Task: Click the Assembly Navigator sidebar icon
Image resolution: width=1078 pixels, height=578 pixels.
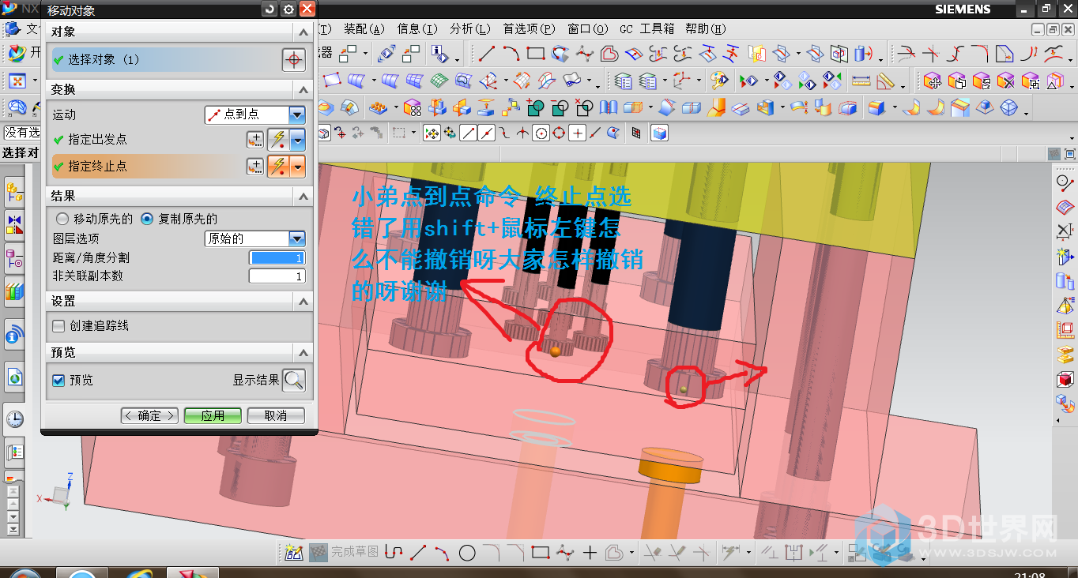Action: click(15, 190)
